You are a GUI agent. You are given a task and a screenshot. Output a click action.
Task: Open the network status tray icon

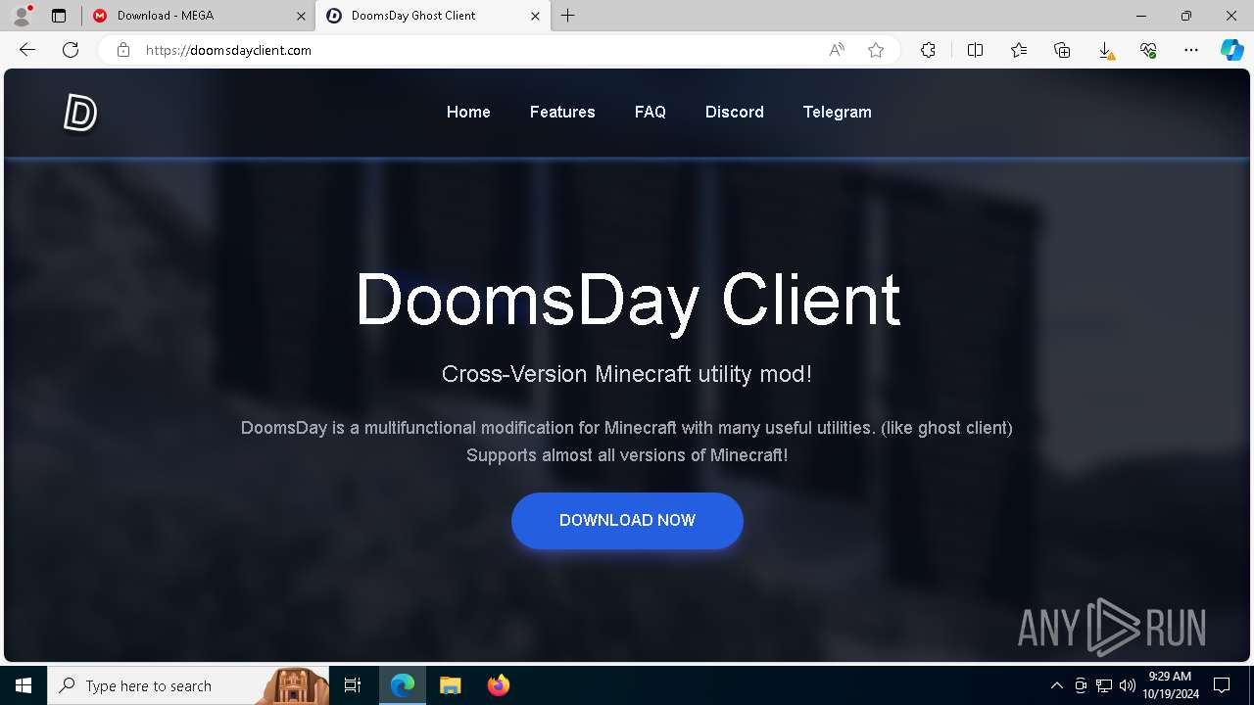pos(1104,685)
